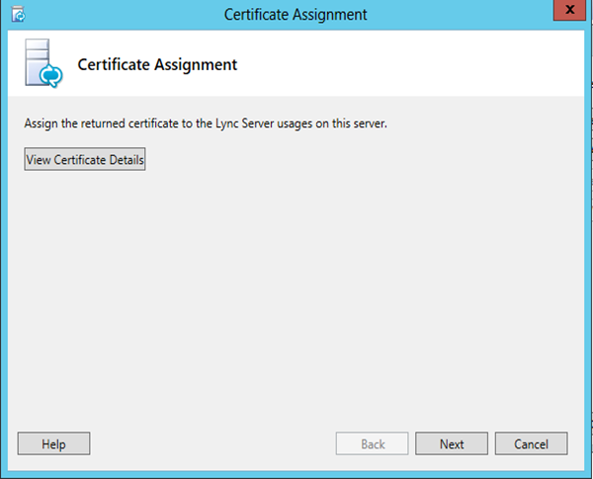Viewport: 593px width, 479px height.
Task: Click the title bar wizard icon
Action: point(18,15)
